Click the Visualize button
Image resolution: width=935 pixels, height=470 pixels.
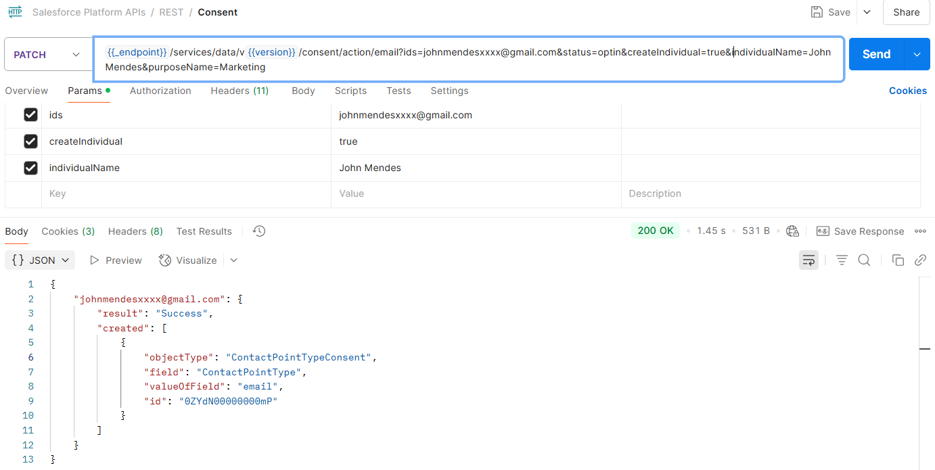pyautogui.click(x=187, y=260)
